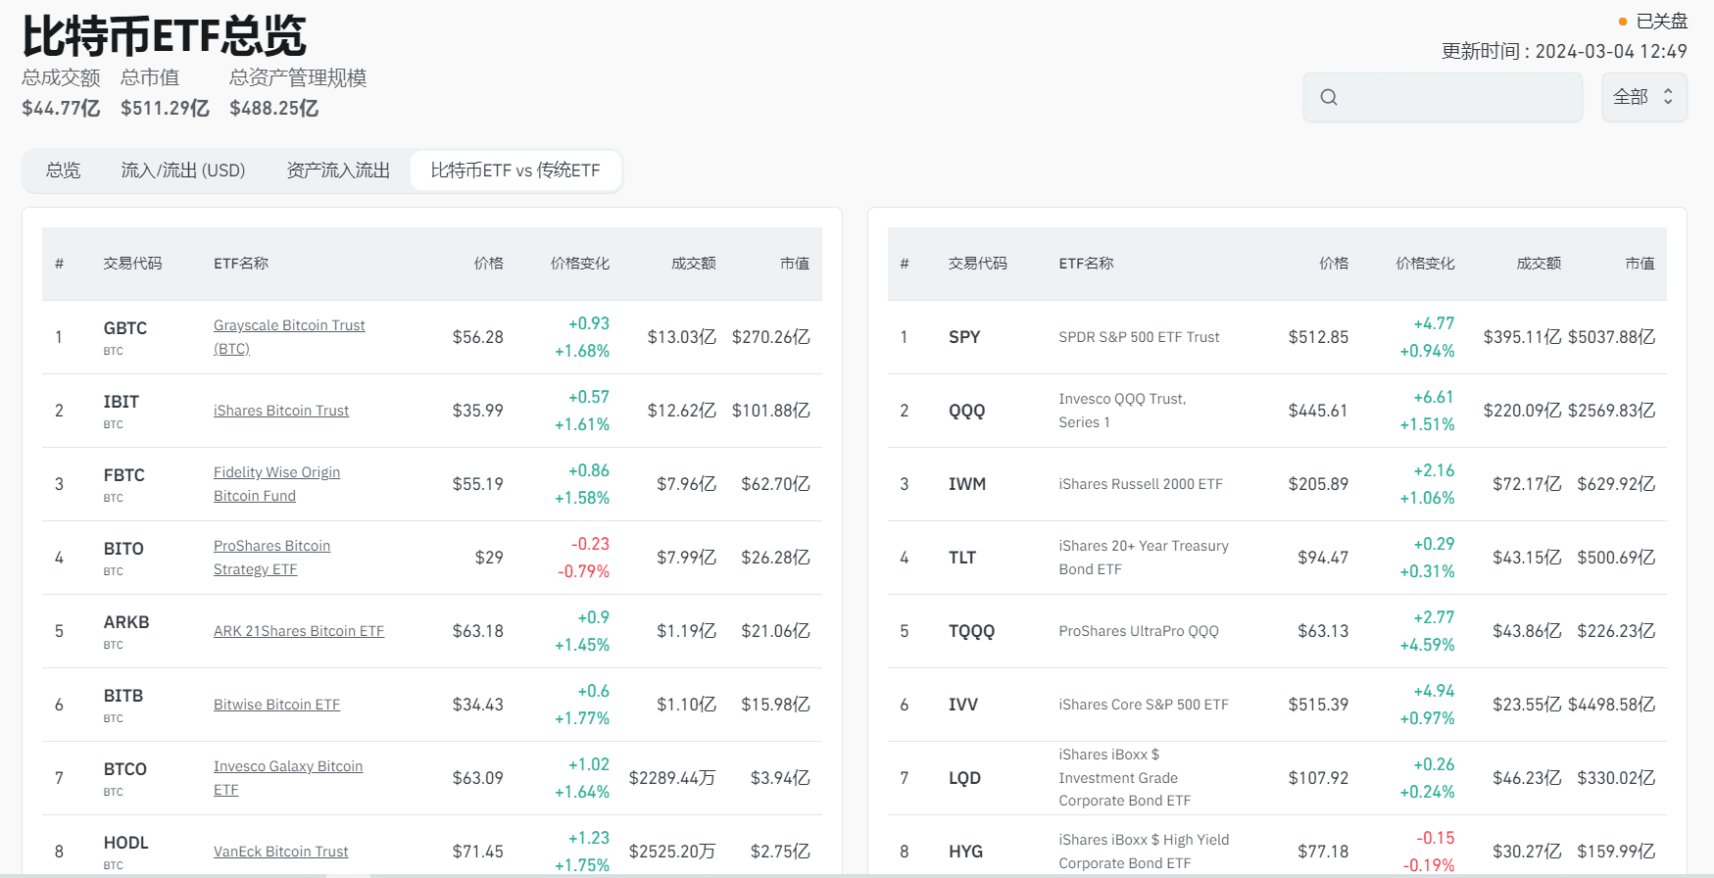1714x878 pixels.
Task: Open the 全部 filter dropdown
Action: pyautogui.click(x=1644, y=97)
